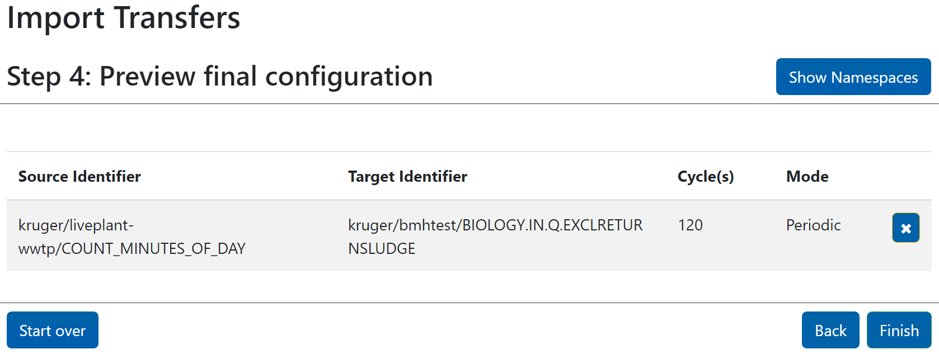Image resolution: width=939 pixels, height=354 pixels.
Task: Click Finish to complete the import
Action: click(899, 331)
